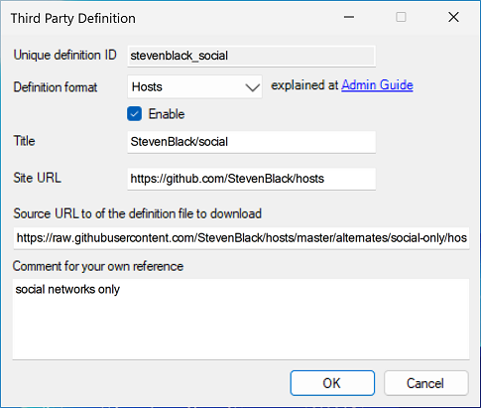Open the Definition format dropdown
Image resolution: width=481 pixels, height=408 pixels.
click(x=194, y=87)
